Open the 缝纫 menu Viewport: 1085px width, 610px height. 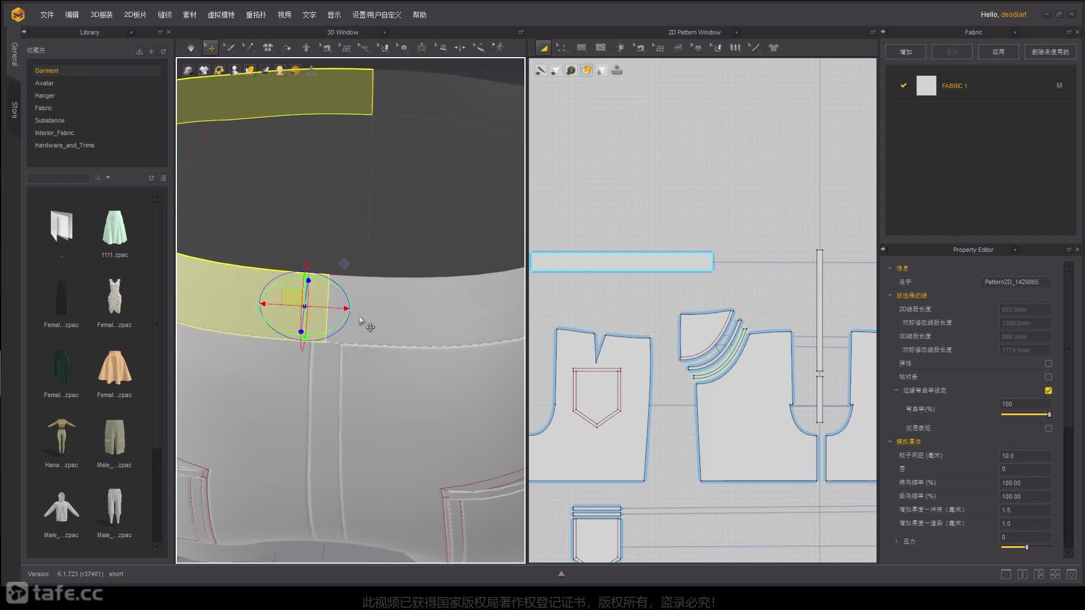coord(164,15)
